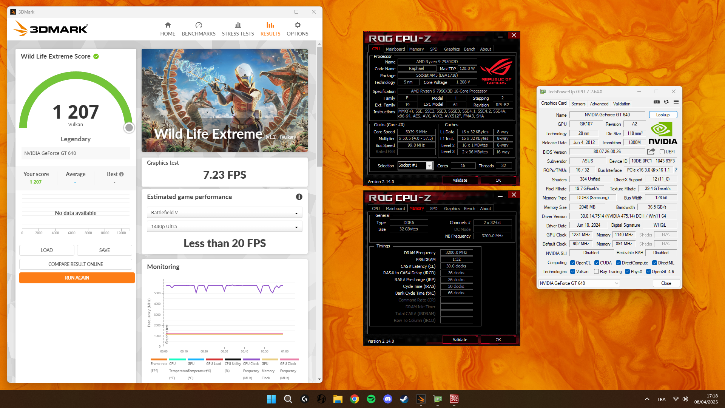
Task: Toggle the Vulkan checkbox in GPU-Z
Action: [x=572, y=272]
